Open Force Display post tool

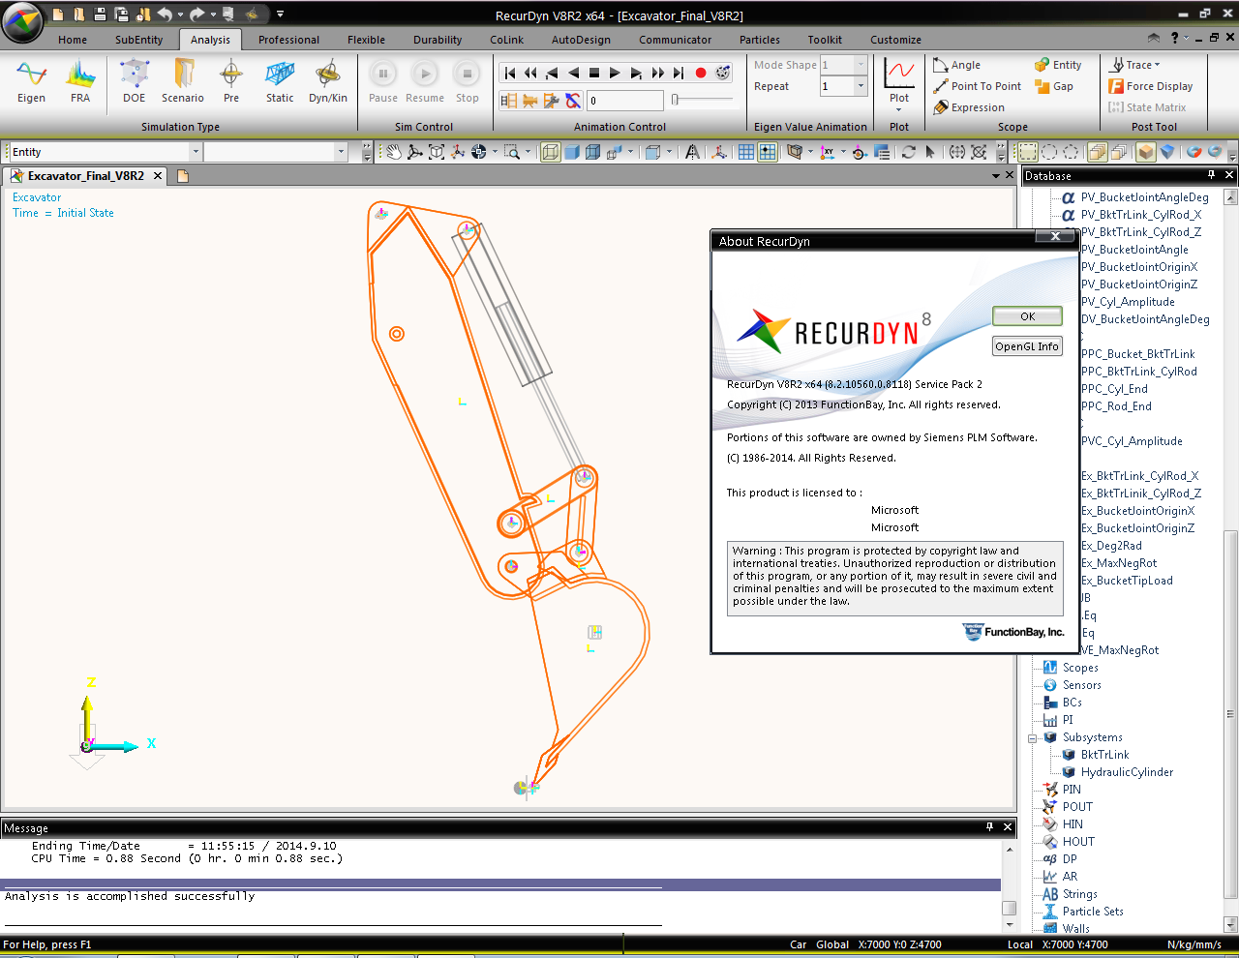(x=1151, y=86)
